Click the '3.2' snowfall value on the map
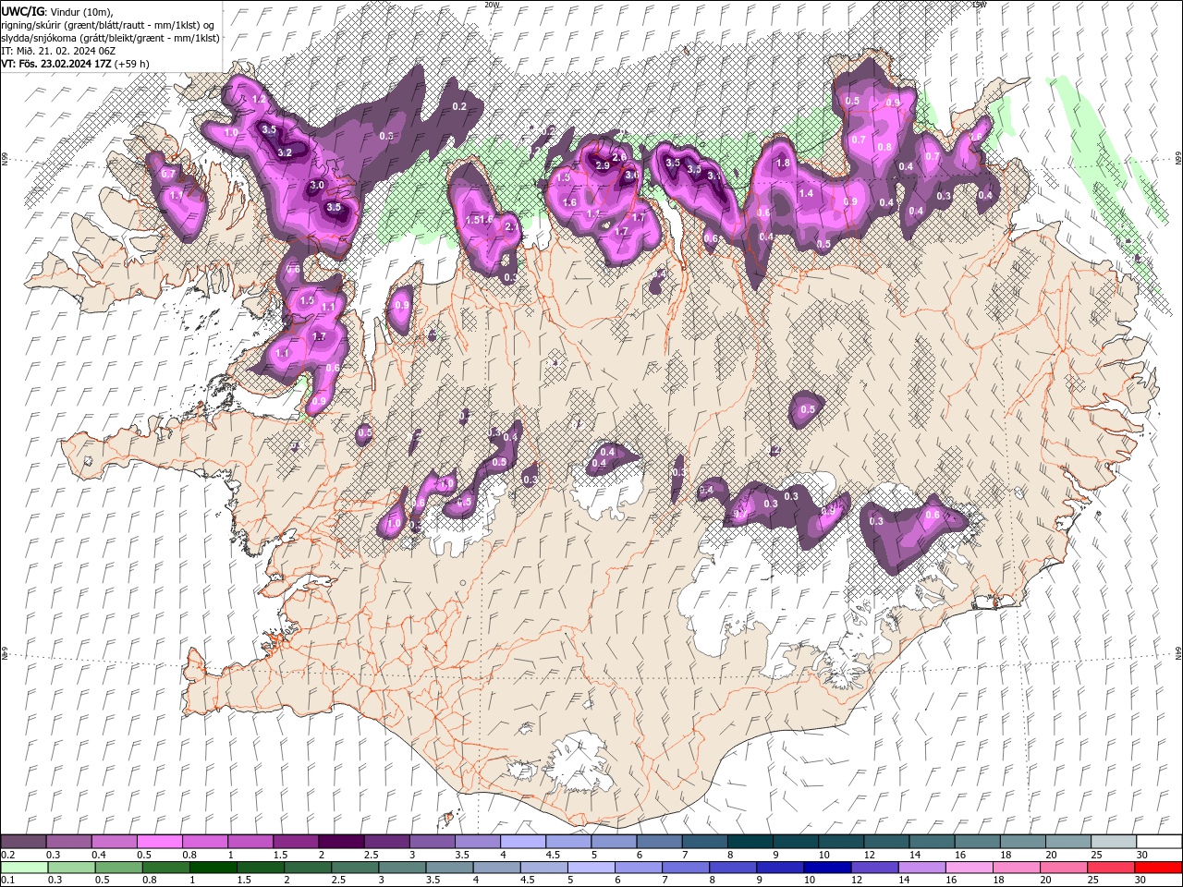The image size is (1183, 887). 285,152
